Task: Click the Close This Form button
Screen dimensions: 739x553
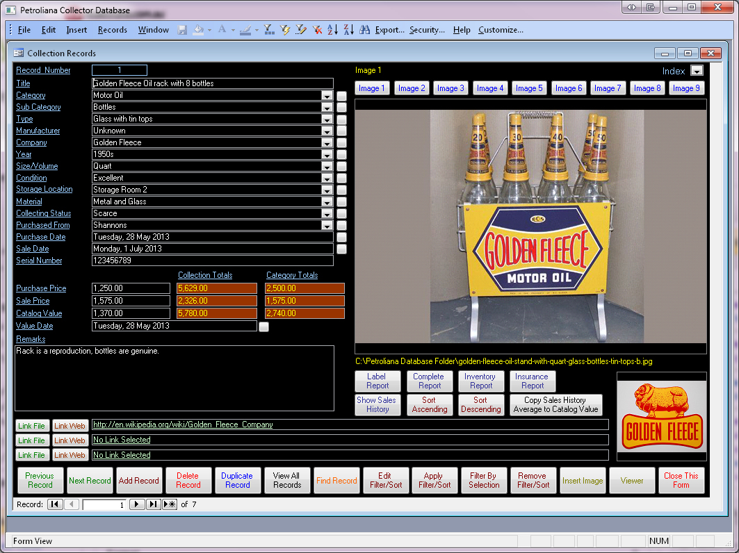Action: click(x=681, y=481)
